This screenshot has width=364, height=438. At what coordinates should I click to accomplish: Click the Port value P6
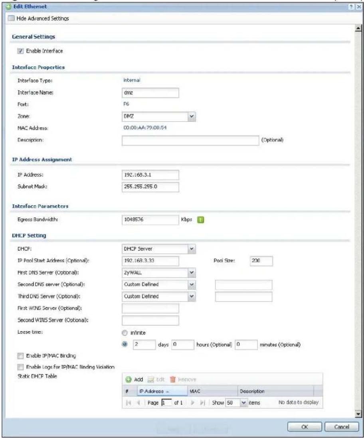tap(127, 104)
